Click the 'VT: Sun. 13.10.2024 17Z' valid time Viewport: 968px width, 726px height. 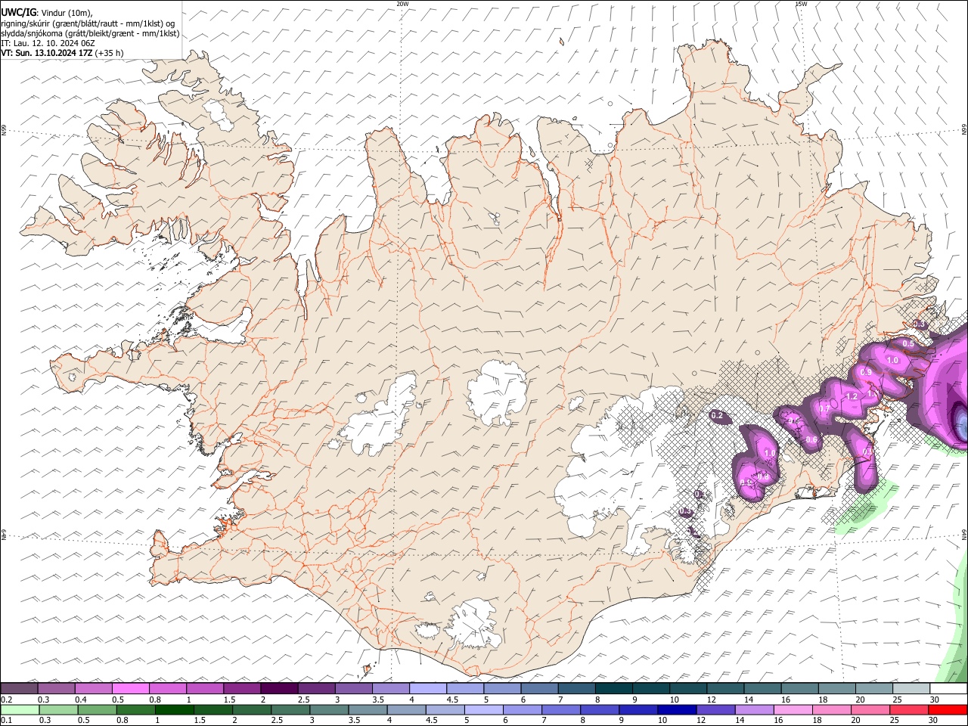point(47,53)
